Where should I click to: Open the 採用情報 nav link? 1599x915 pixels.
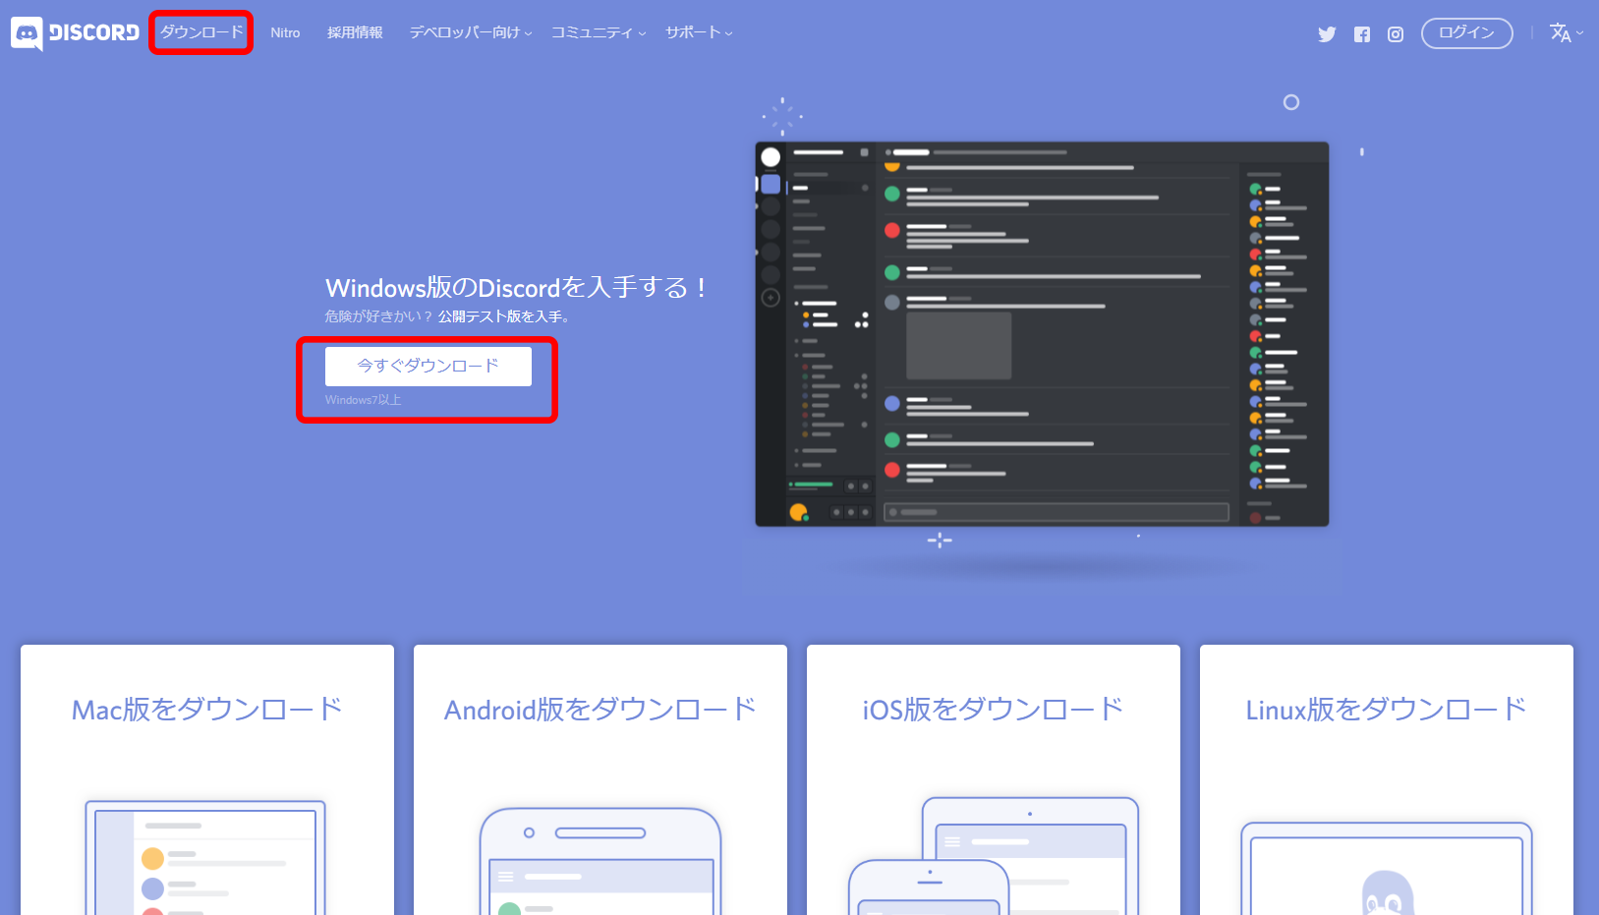click(x=355, y=32)
